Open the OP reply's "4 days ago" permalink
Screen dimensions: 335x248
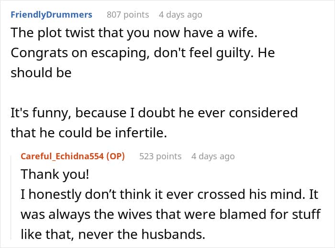click(x=213, y=156)
